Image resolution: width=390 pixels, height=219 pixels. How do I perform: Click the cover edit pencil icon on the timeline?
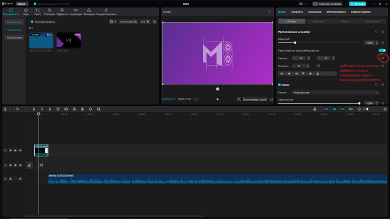pyautogui.click(x=29, y=165)
